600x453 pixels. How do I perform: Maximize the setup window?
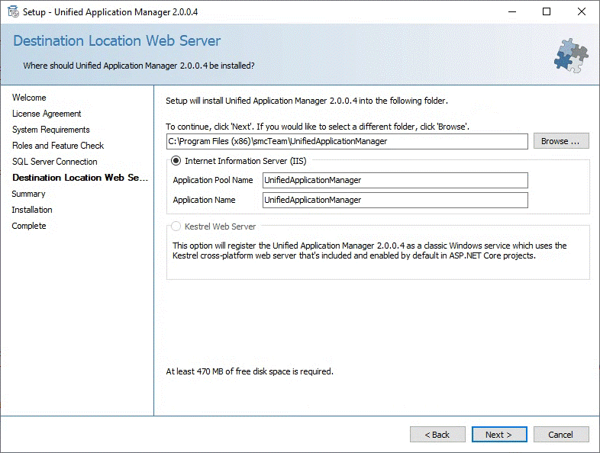click(x=547, y=12)
